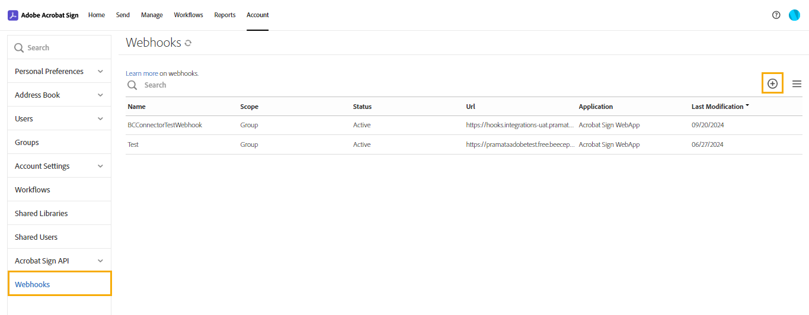This screenshot has width=809, height=315.
Task: Click Active status in the Test row
Action: coord(362,144)
